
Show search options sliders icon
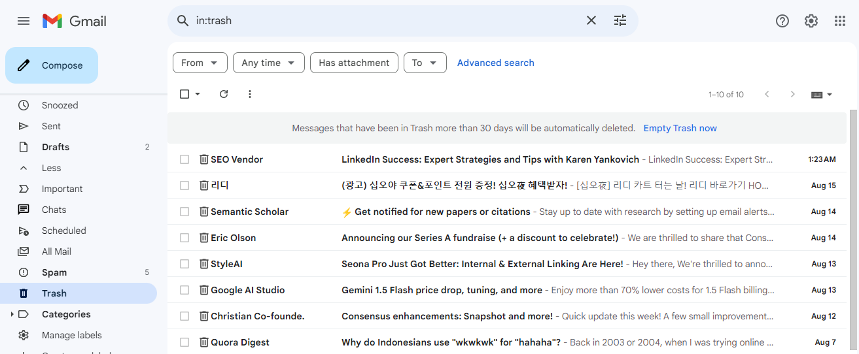620,21
